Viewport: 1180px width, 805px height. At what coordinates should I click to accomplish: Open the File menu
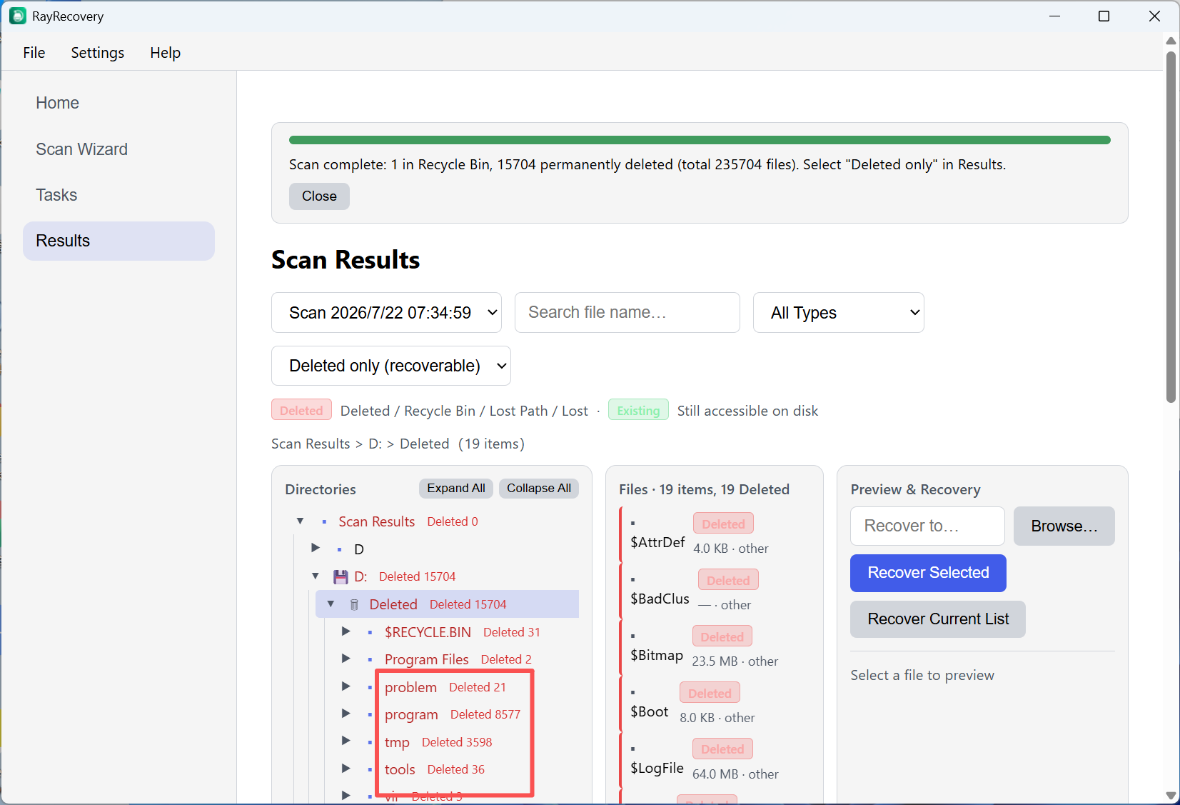[x=34, y=53]
